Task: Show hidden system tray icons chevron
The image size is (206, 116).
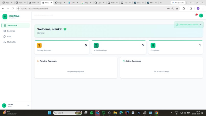Action: [171, 113]
